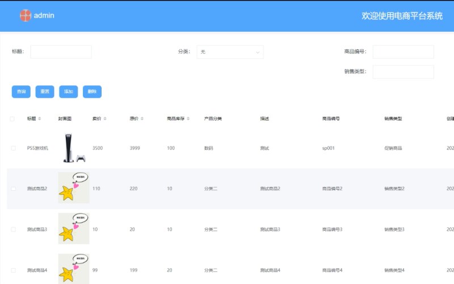Click the admin avatar icon
The height and width of the screenshot is (284, 454).
(x=26, y=15)
